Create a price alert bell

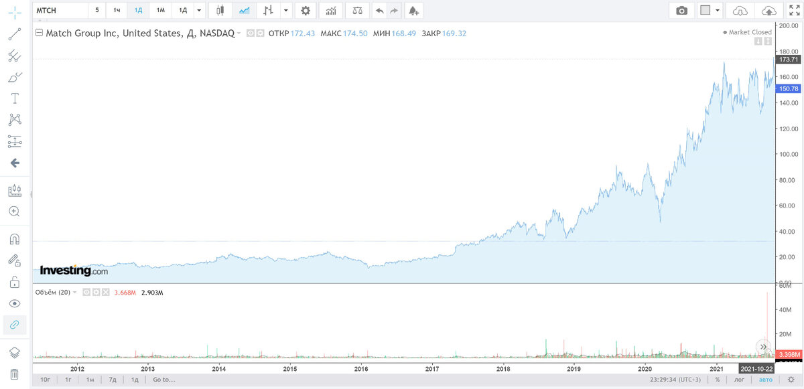pyautogui.click(x=414, y=10)
